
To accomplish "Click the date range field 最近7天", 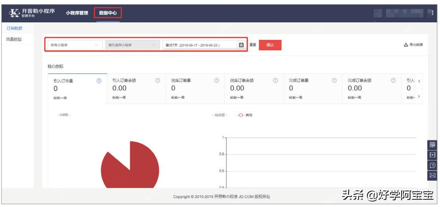I will coord(204,45).
